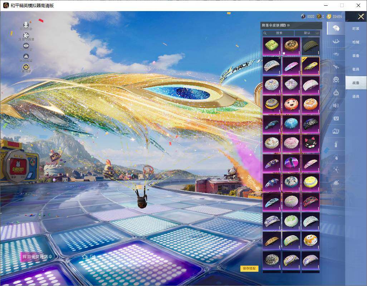Switch to the 装备 tab

coord(356,56)
